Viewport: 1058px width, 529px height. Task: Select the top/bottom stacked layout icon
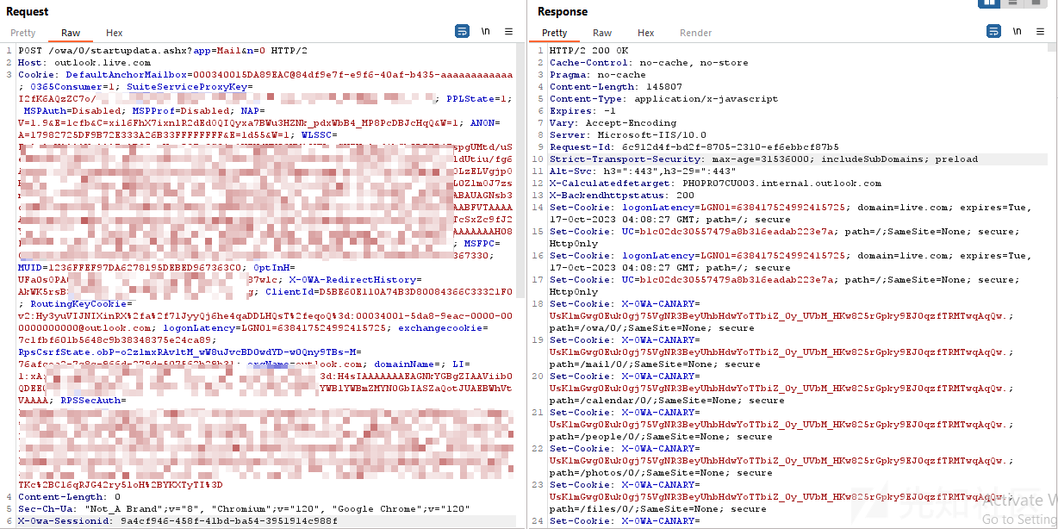tap(1012, 3)
